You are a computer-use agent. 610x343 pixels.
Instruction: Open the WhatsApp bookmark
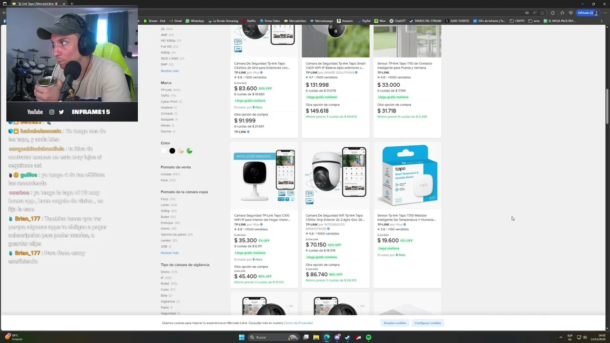(x=194, y=21)
